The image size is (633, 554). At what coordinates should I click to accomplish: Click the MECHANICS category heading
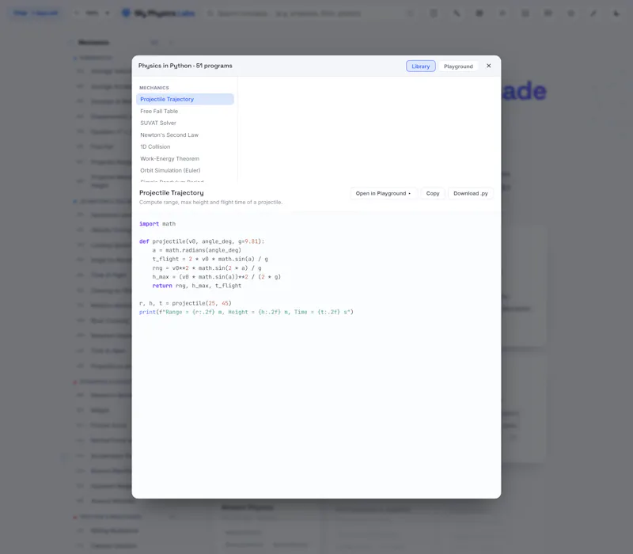tap(154, 88)
